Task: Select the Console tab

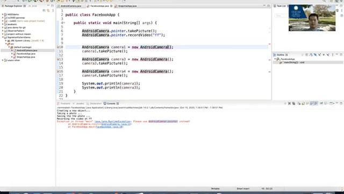Action: [x=111, y=103]
